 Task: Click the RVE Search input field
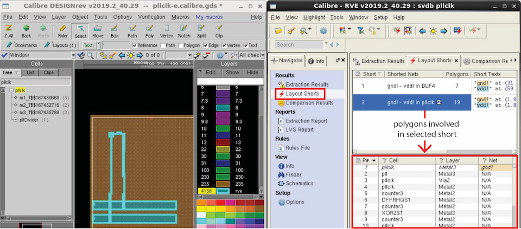(299, 44)
